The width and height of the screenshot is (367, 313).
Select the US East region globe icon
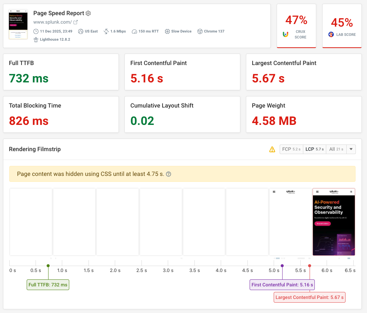80,31
